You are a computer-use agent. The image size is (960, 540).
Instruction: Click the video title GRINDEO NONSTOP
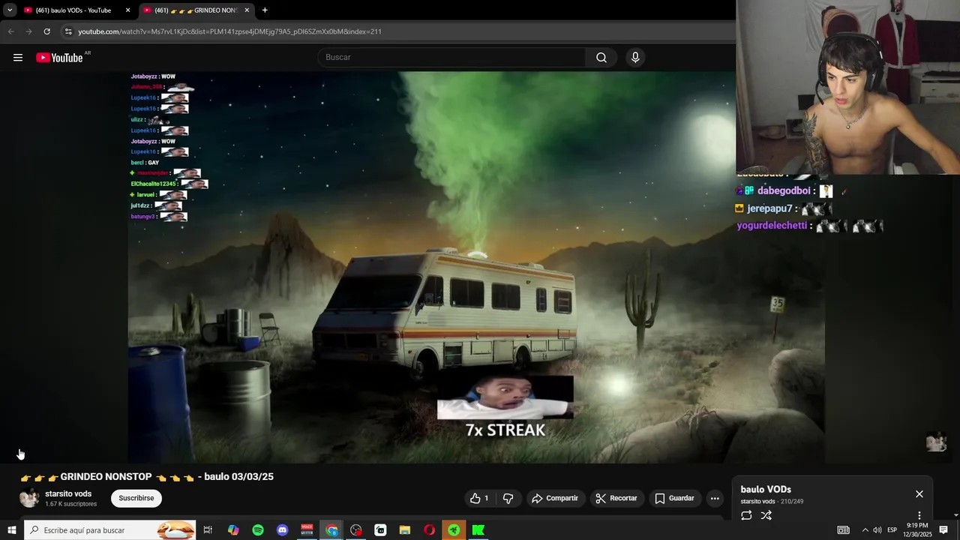(x=147, y=477)
